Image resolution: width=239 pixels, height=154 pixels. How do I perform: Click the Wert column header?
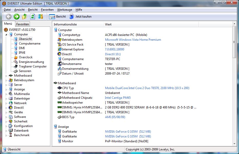[x=151, y=24]
